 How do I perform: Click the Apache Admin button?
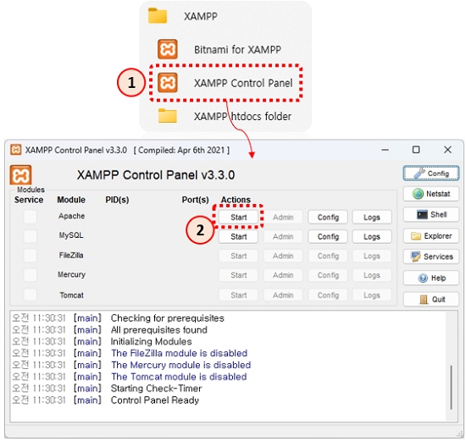[x=283, y=217]
